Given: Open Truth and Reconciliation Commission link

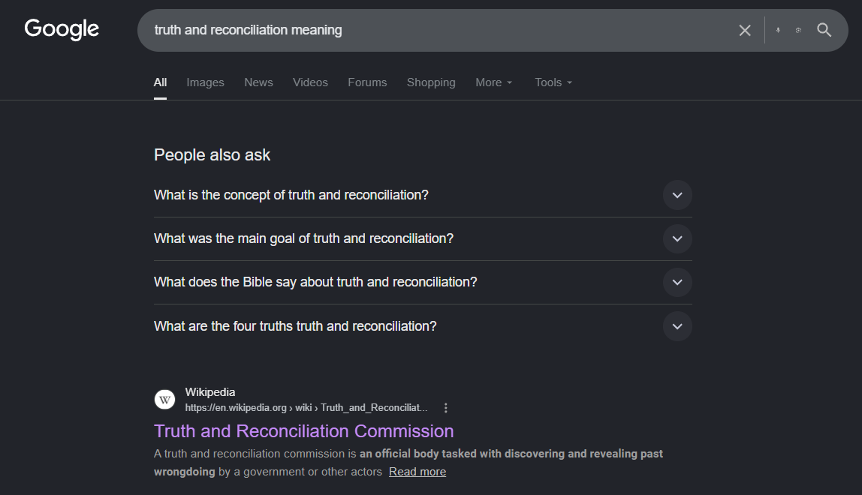Looking at the screenshot, I should tap(303, 431).
